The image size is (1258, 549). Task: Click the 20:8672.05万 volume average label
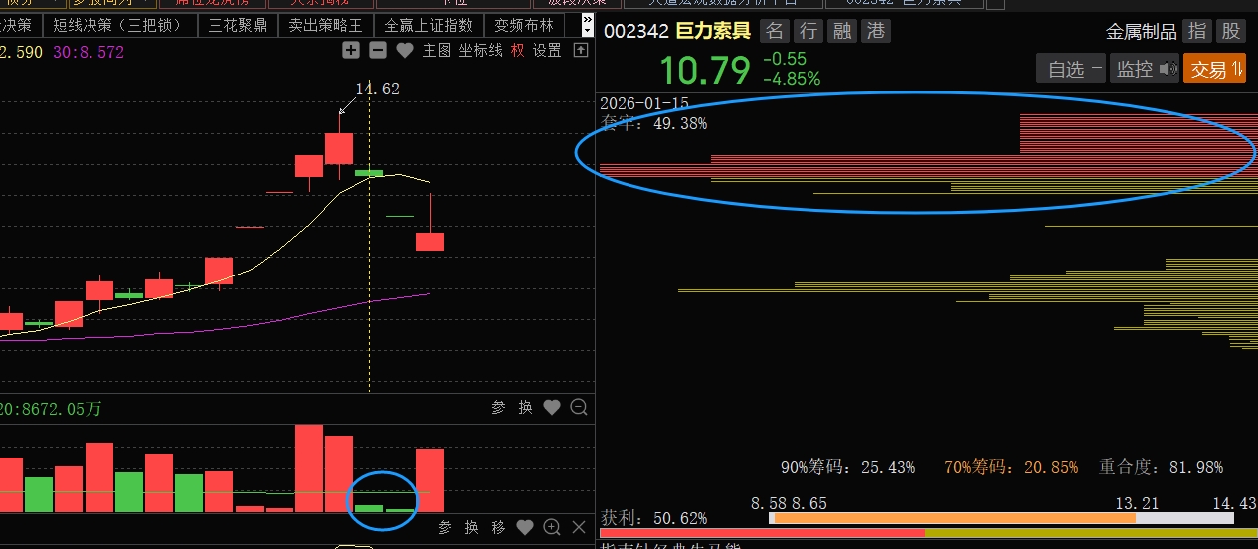(52, 409)
